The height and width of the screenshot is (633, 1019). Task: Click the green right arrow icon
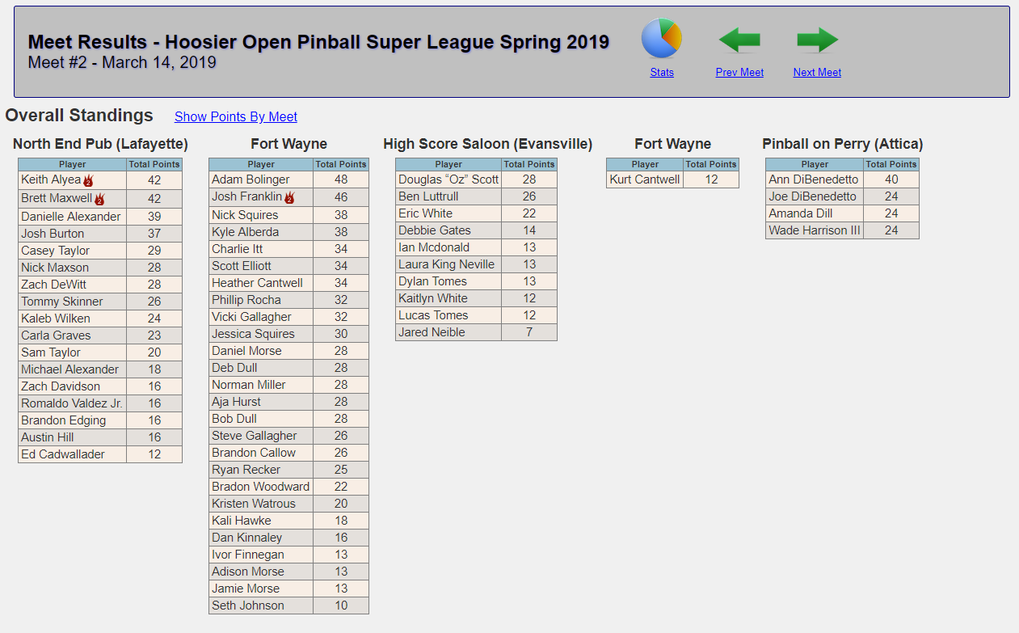coord(817,40)
